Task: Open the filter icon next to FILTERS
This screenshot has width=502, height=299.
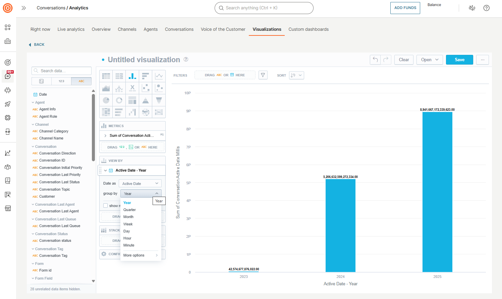Action: point(263,75)
